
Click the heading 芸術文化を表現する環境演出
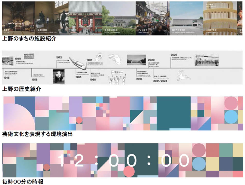[x=37, y=134]
